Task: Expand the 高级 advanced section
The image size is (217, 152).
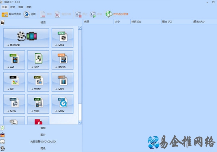Action: coord(41,148)
